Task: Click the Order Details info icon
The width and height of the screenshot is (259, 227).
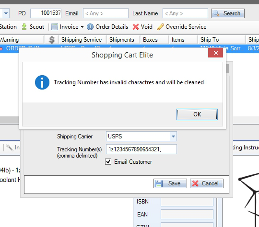Action: click(x=90, y=27)
